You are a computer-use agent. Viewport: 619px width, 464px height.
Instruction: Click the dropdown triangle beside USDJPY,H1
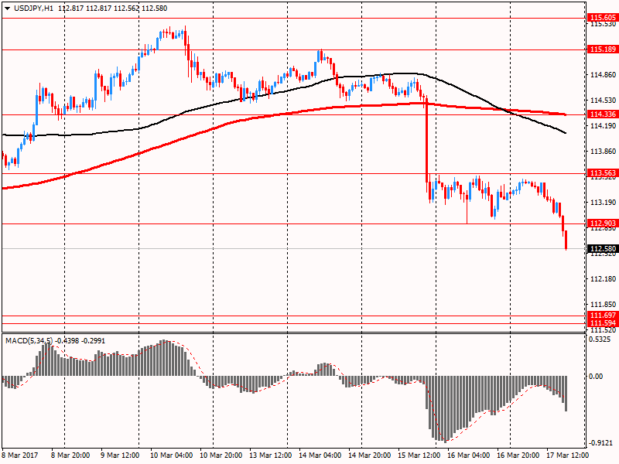7,8
